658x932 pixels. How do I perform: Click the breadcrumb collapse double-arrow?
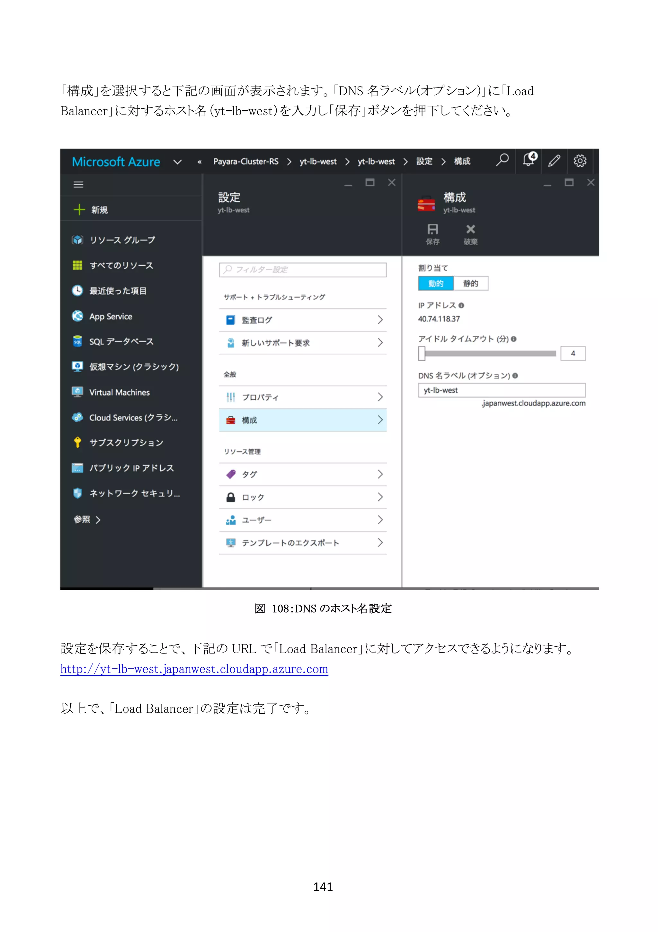(200, 162)
